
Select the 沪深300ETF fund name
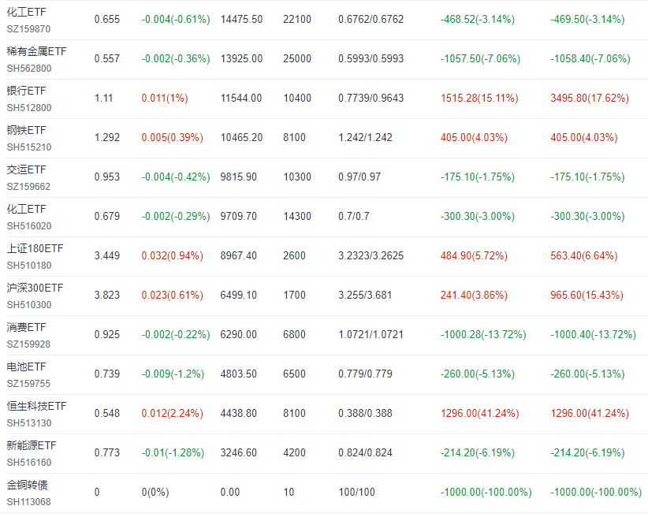pyautogui.click(x=35, y=288)
